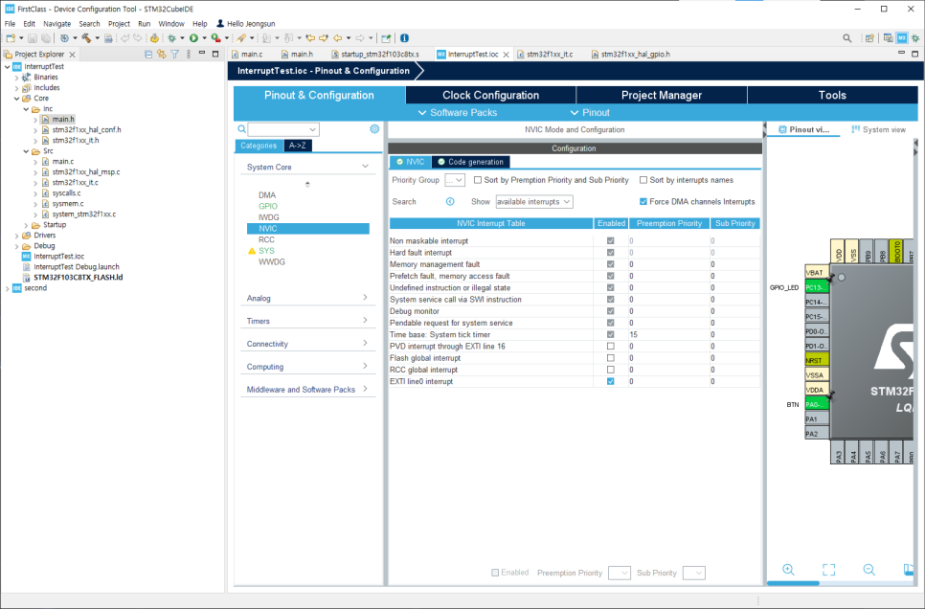This screenshot has height=609, width=925.
Task: Zoom in on the pinout view
Action: pos(788,570)
